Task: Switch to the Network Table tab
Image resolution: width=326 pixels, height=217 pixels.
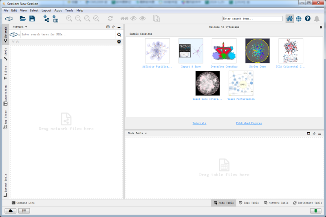Action: click(x=276, y=203)
